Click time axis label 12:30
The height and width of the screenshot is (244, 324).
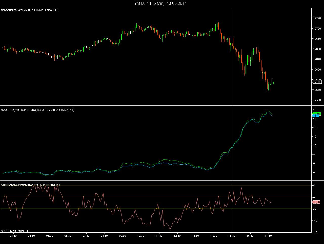click(x=177, y=236)
